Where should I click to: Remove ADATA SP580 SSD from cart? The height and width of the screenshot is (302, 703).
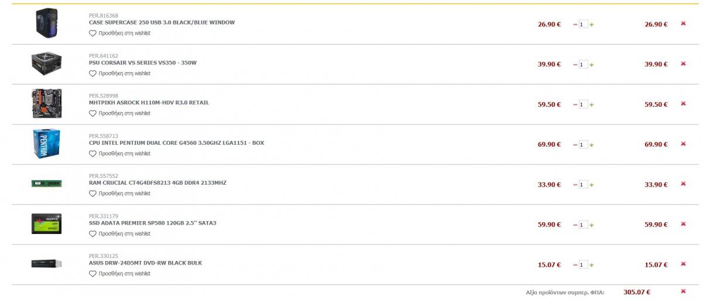(683, 224)
